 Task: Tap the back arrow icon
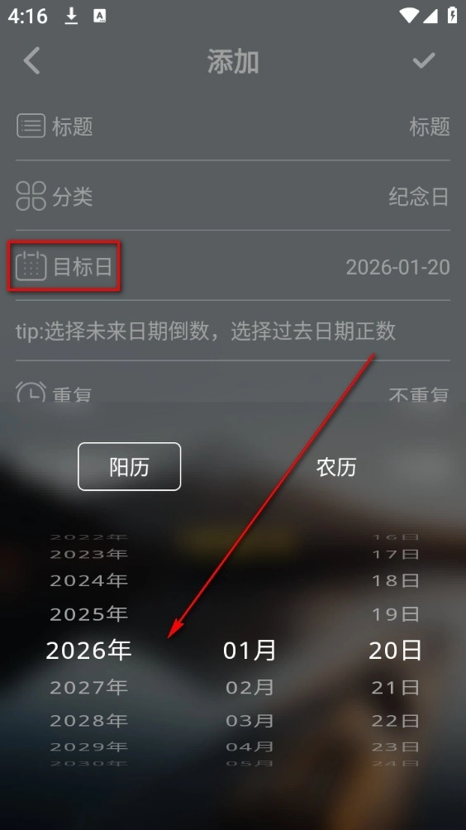[x=31, y=60]
